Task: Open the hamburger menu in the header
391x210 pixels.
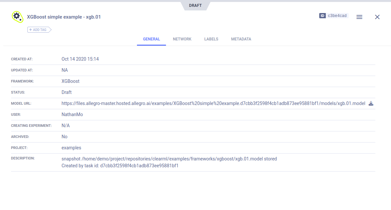Action: [x=359, y=17]
